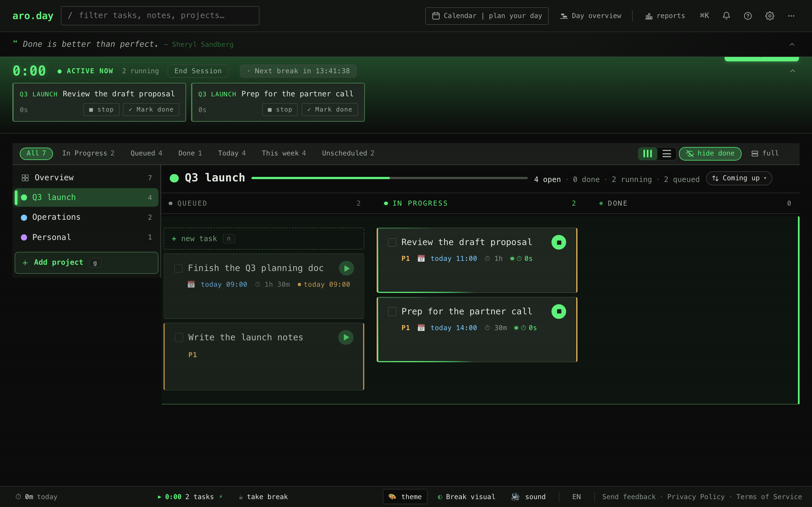The height and width of the screenshot is (507, 812).
Task: Open the Coming up sort dropdown
Action: click(x=739, y=178)
